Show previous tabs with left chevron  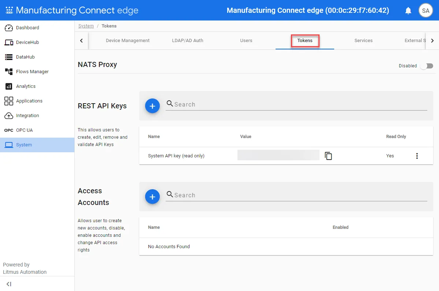click(81, 41)
